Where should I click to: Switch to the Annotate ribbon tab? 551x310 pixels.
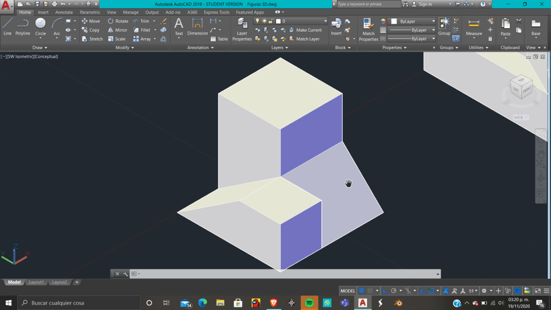(x=64, y=12)
